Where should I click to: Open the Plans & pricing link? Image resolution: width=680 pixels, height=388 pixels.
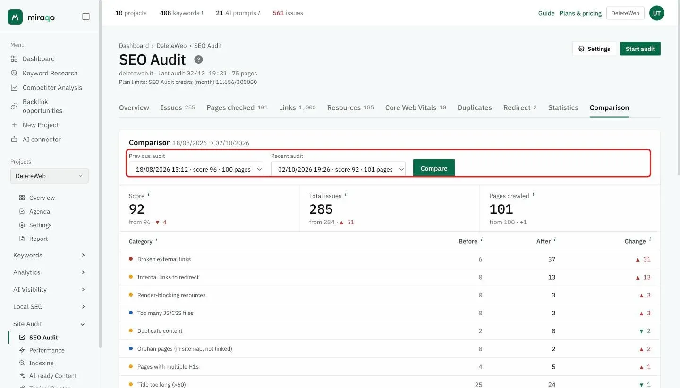click(x=580, y=13)
